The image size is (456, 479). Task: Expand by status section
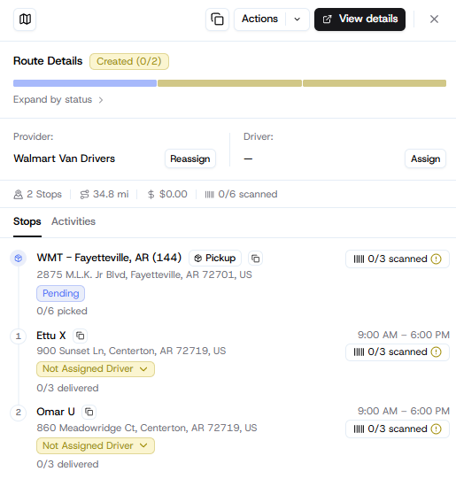pos(58,99)
